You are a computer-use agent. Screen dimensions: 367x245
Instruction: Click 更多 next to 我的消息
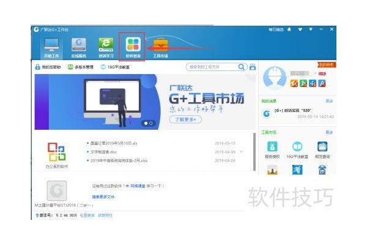coord(329,101)
